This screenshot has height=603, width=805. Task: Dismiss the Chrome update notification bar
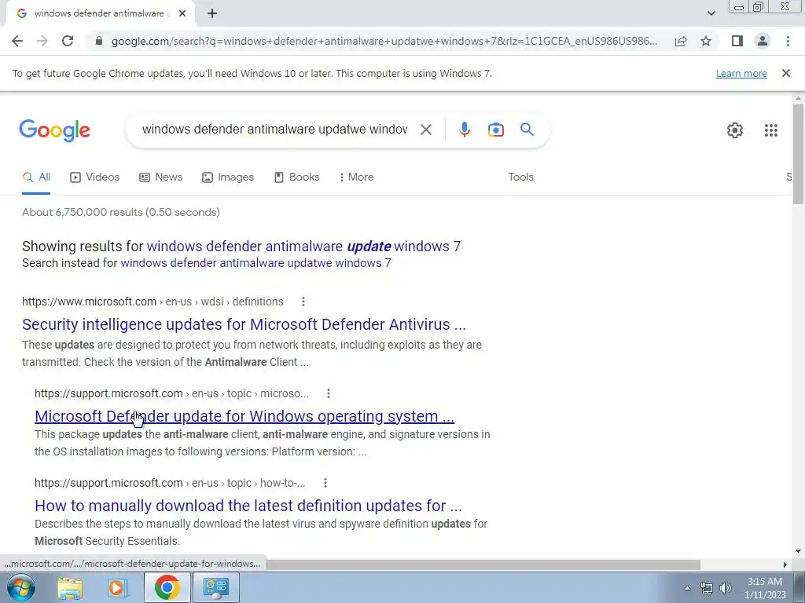click(x=785, y=73)
